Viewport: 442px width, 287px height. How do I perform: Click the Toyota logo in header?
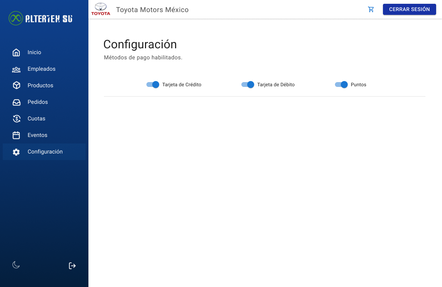[x=101, y=9]
